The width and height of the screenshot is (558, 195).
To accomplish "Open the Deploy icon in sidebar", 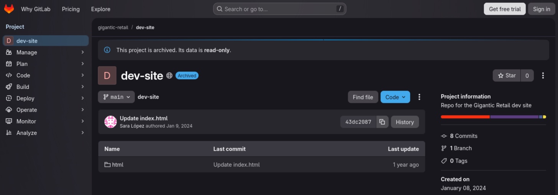I will (9, 98).
